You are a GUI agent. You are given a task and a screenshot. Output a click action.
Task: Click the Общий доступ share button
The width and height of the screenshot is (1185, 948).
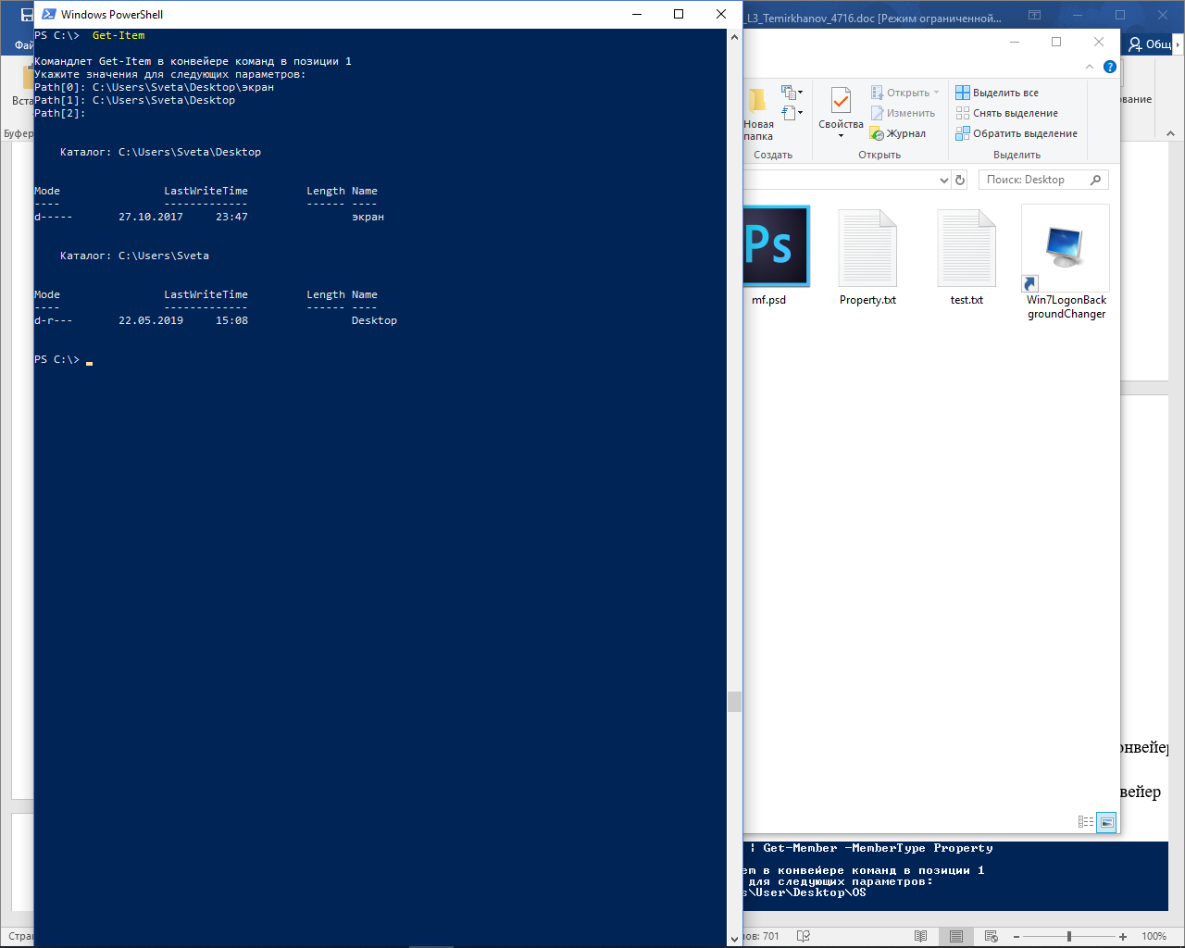[1153, 44]
